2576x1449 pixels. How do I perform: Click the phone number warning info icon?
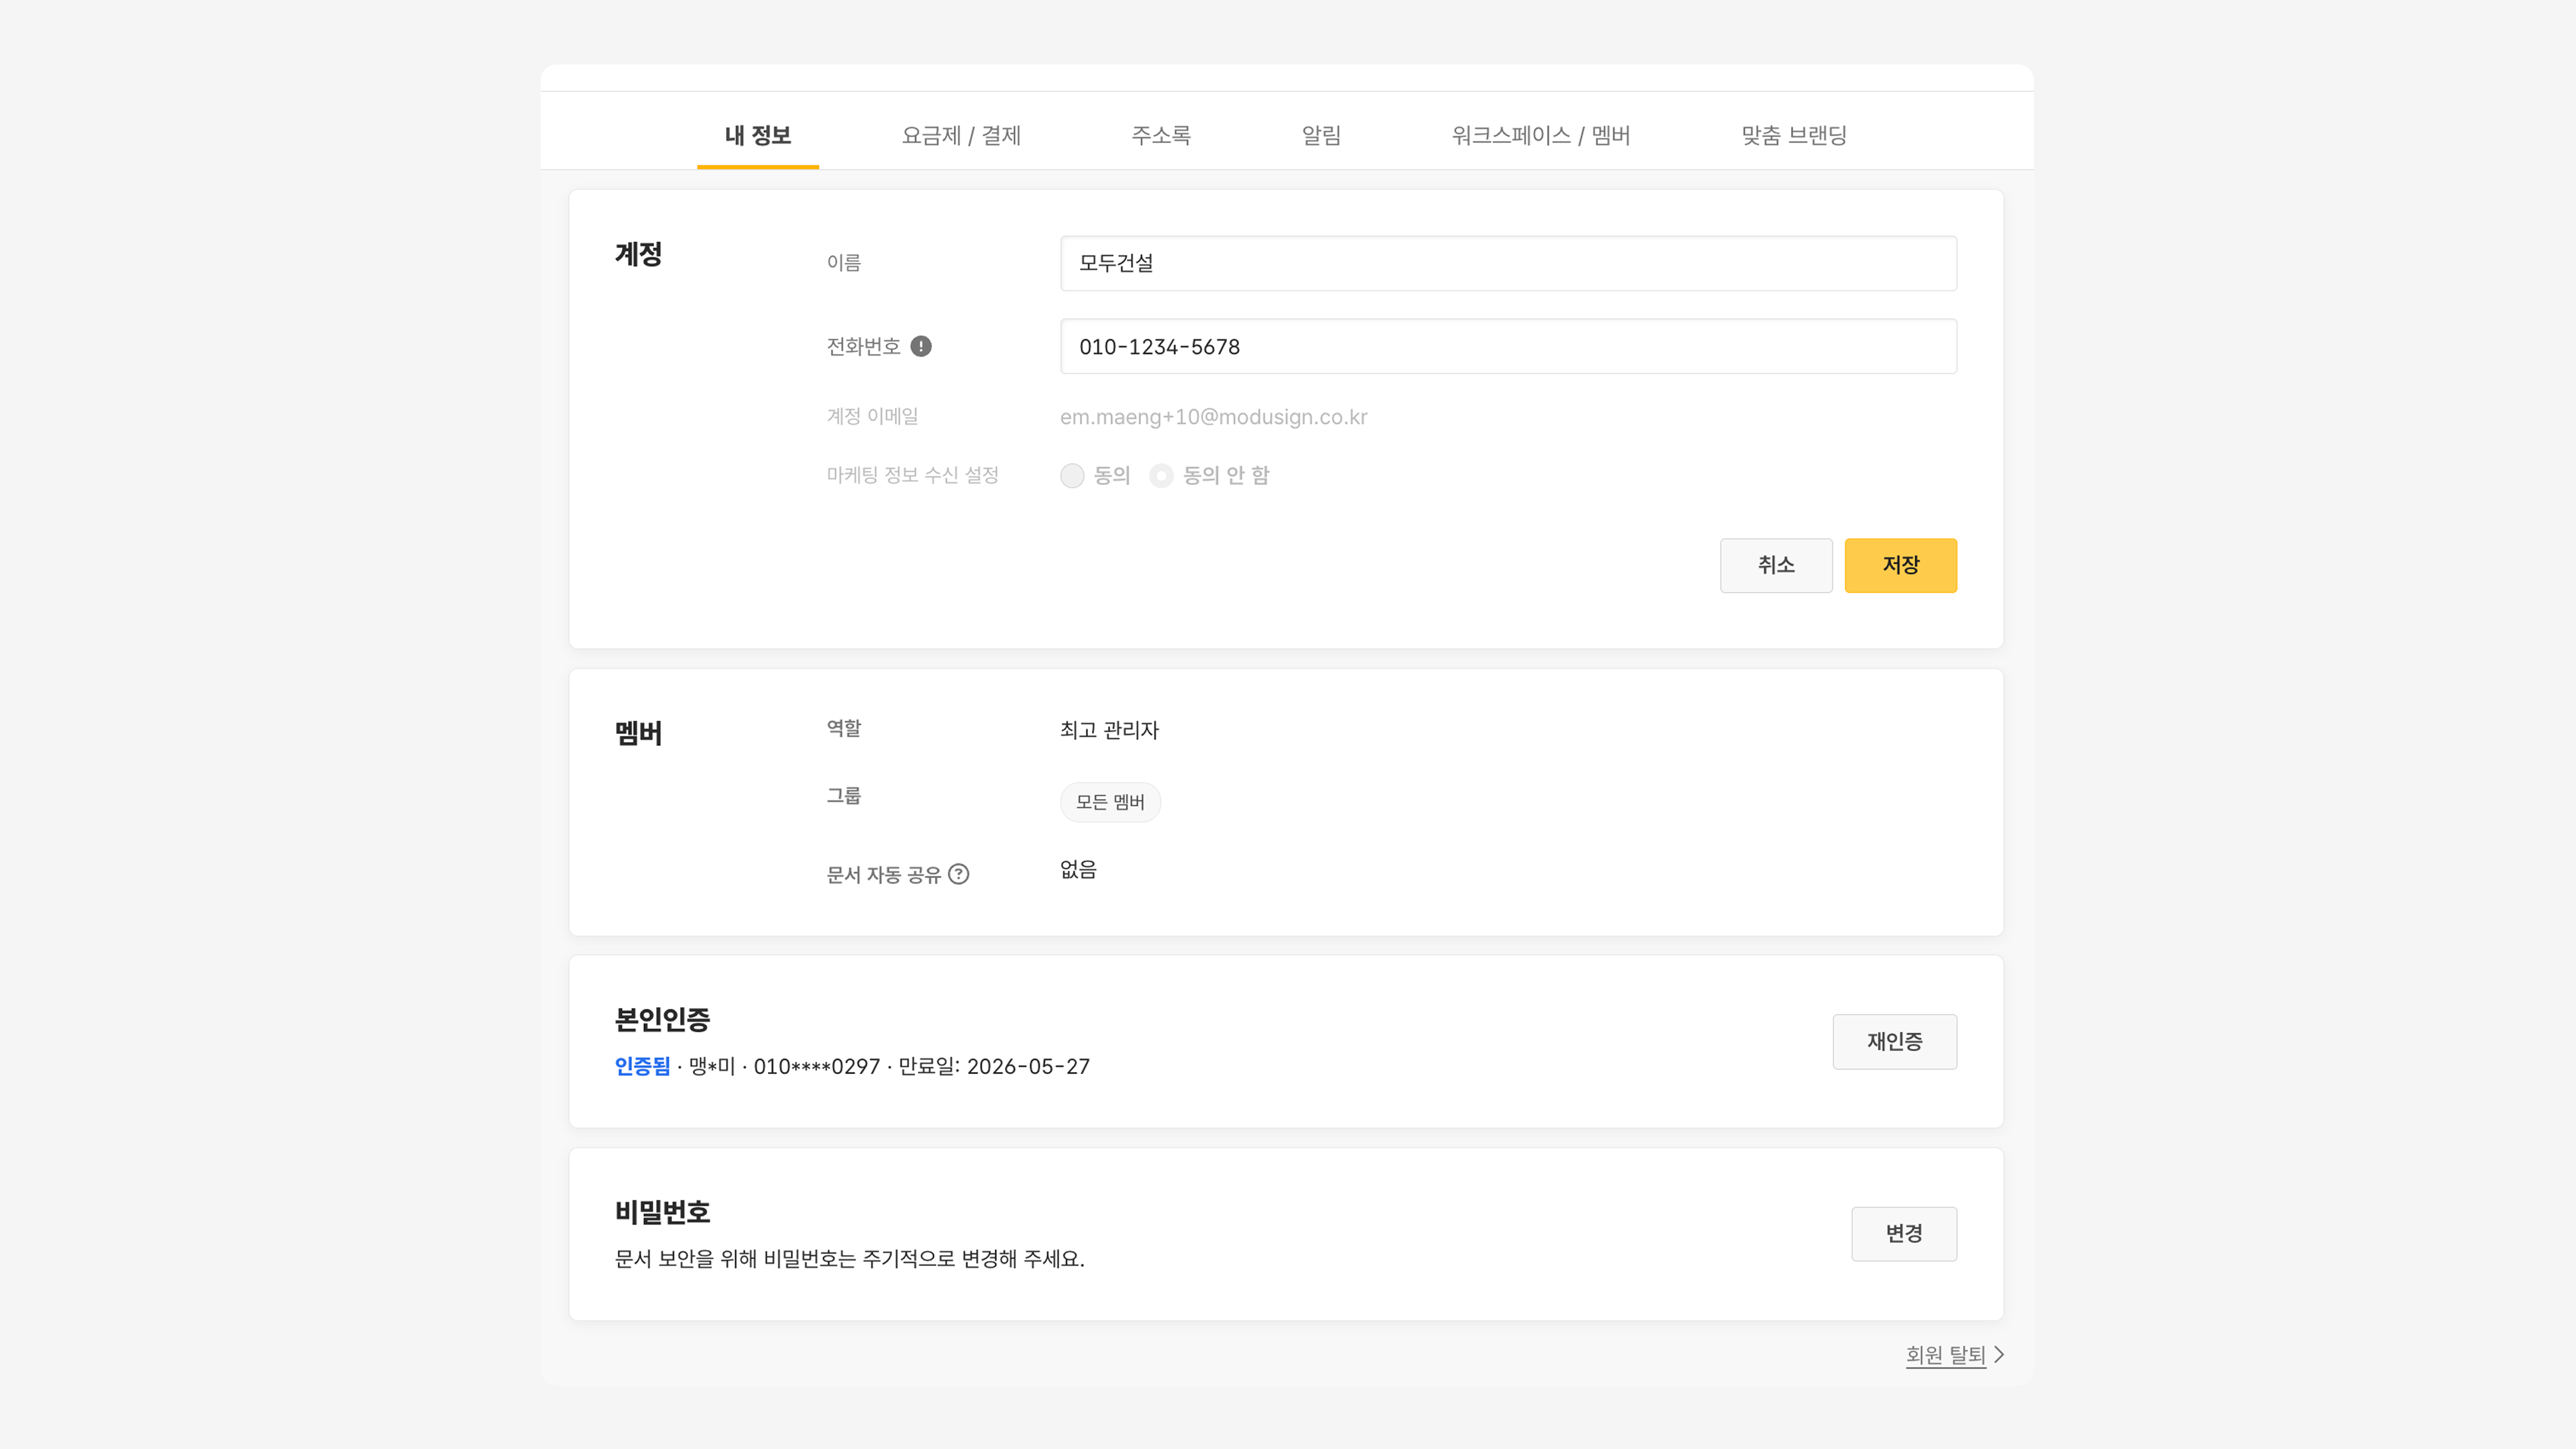point(921,346)
